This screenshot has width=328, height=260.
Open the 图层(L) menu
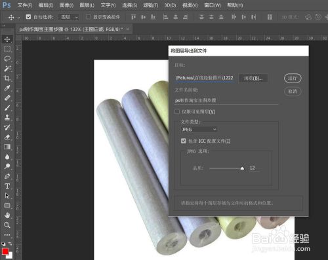coord(87,5)
